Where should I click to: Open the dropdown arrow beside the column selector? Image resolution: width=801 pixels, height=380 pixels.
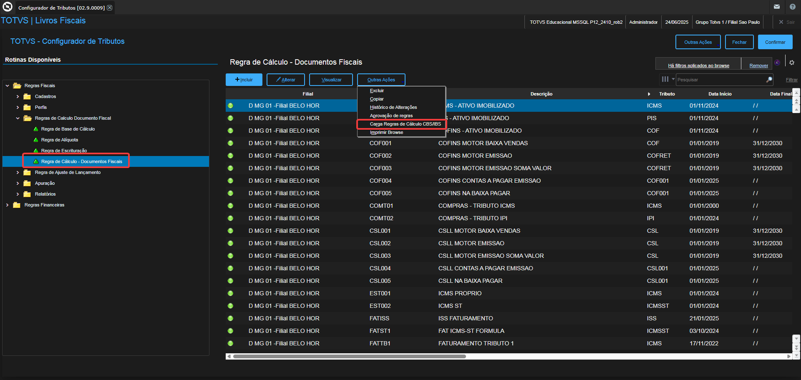673,79
